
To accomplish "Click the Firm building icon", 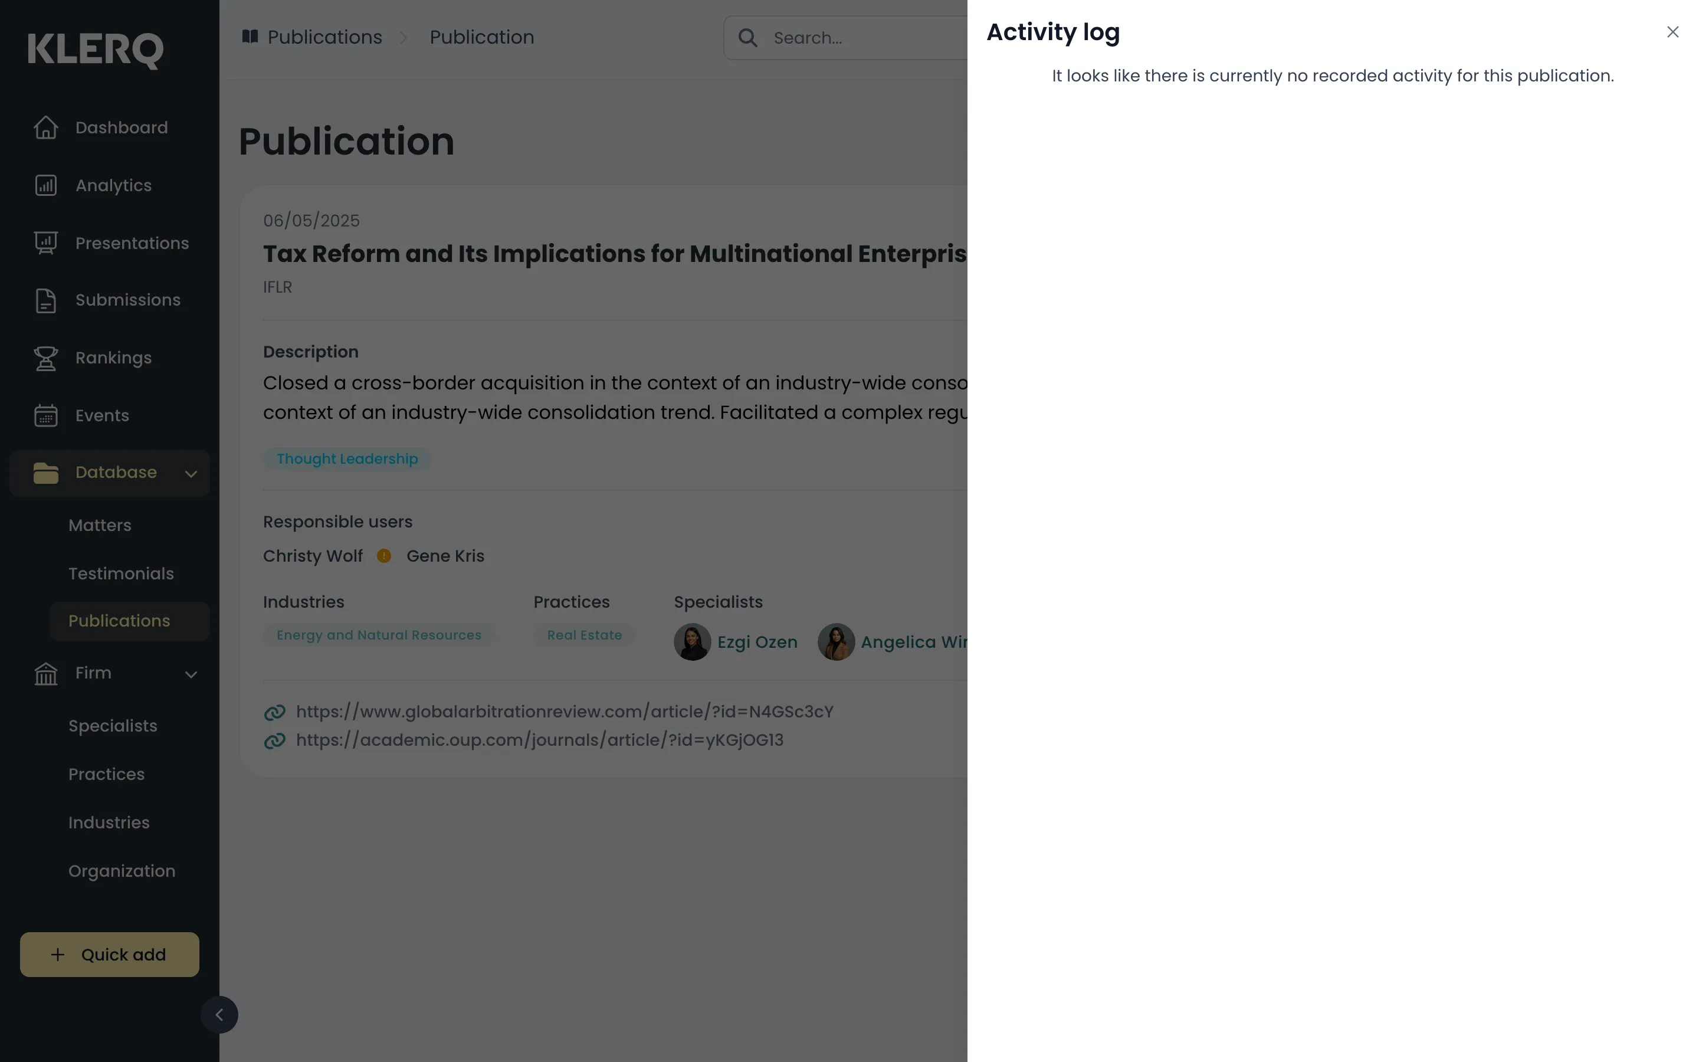I will click(x=45, y=673).
